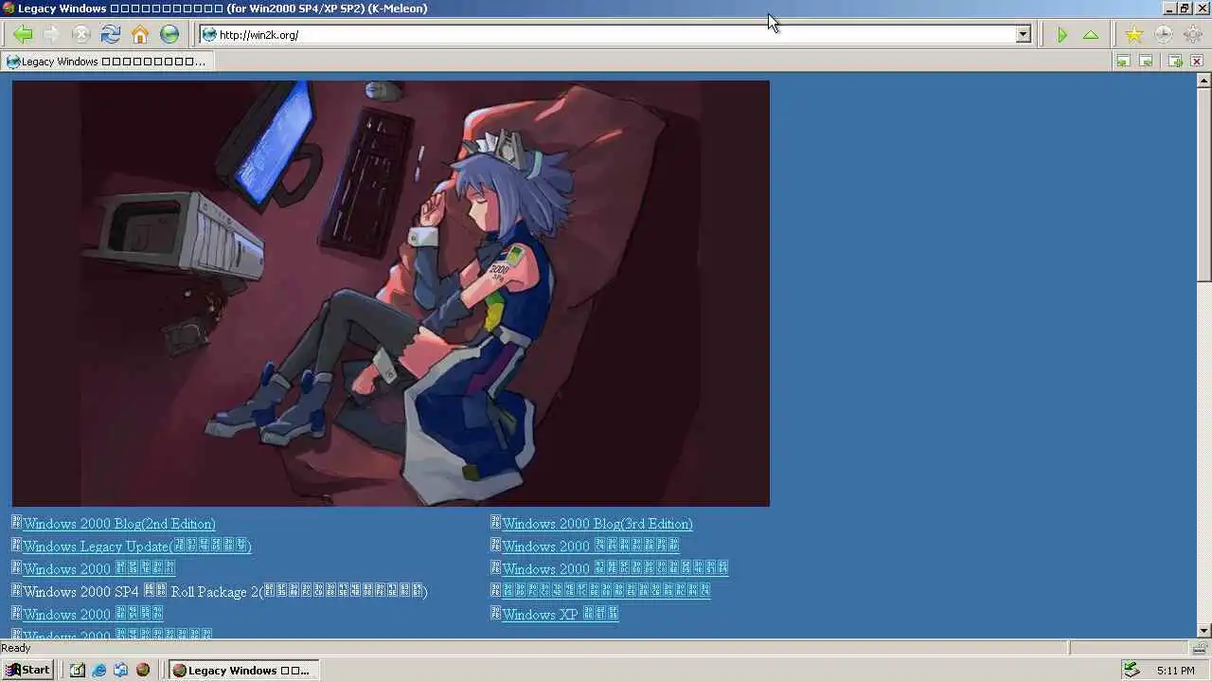
Task: Open the Windows XP link
Action: click(561, 615)
